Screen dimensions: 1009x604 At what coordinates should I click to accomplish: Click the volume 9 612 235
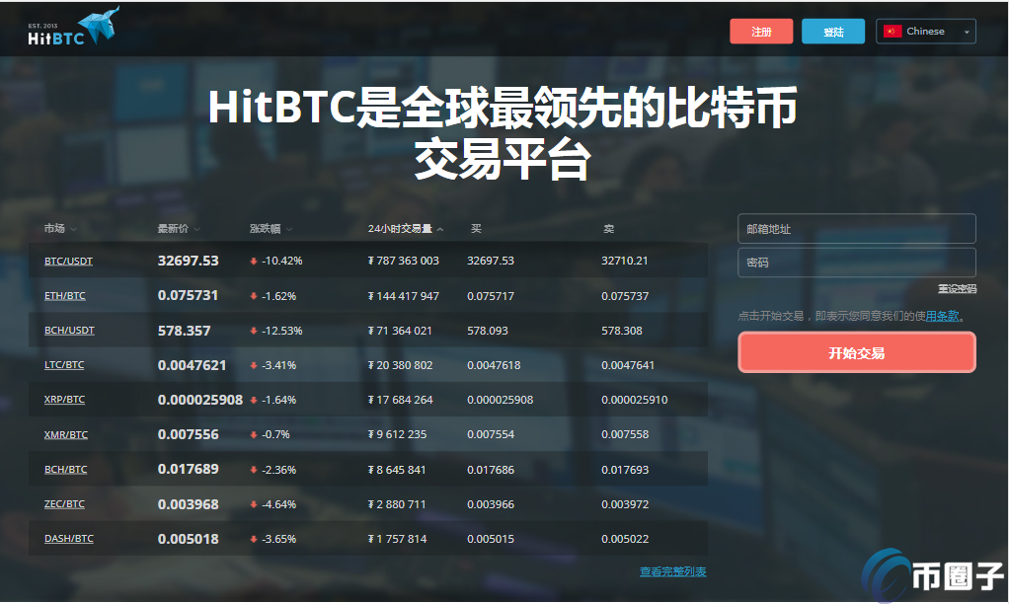click(397, 435)
